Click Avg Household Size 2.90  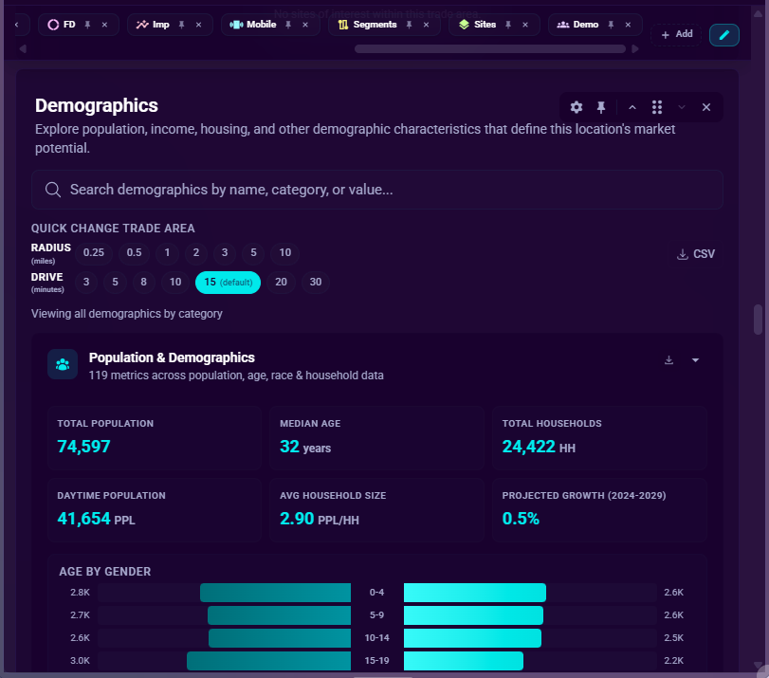pyautogui.click(x=297, y=519)
